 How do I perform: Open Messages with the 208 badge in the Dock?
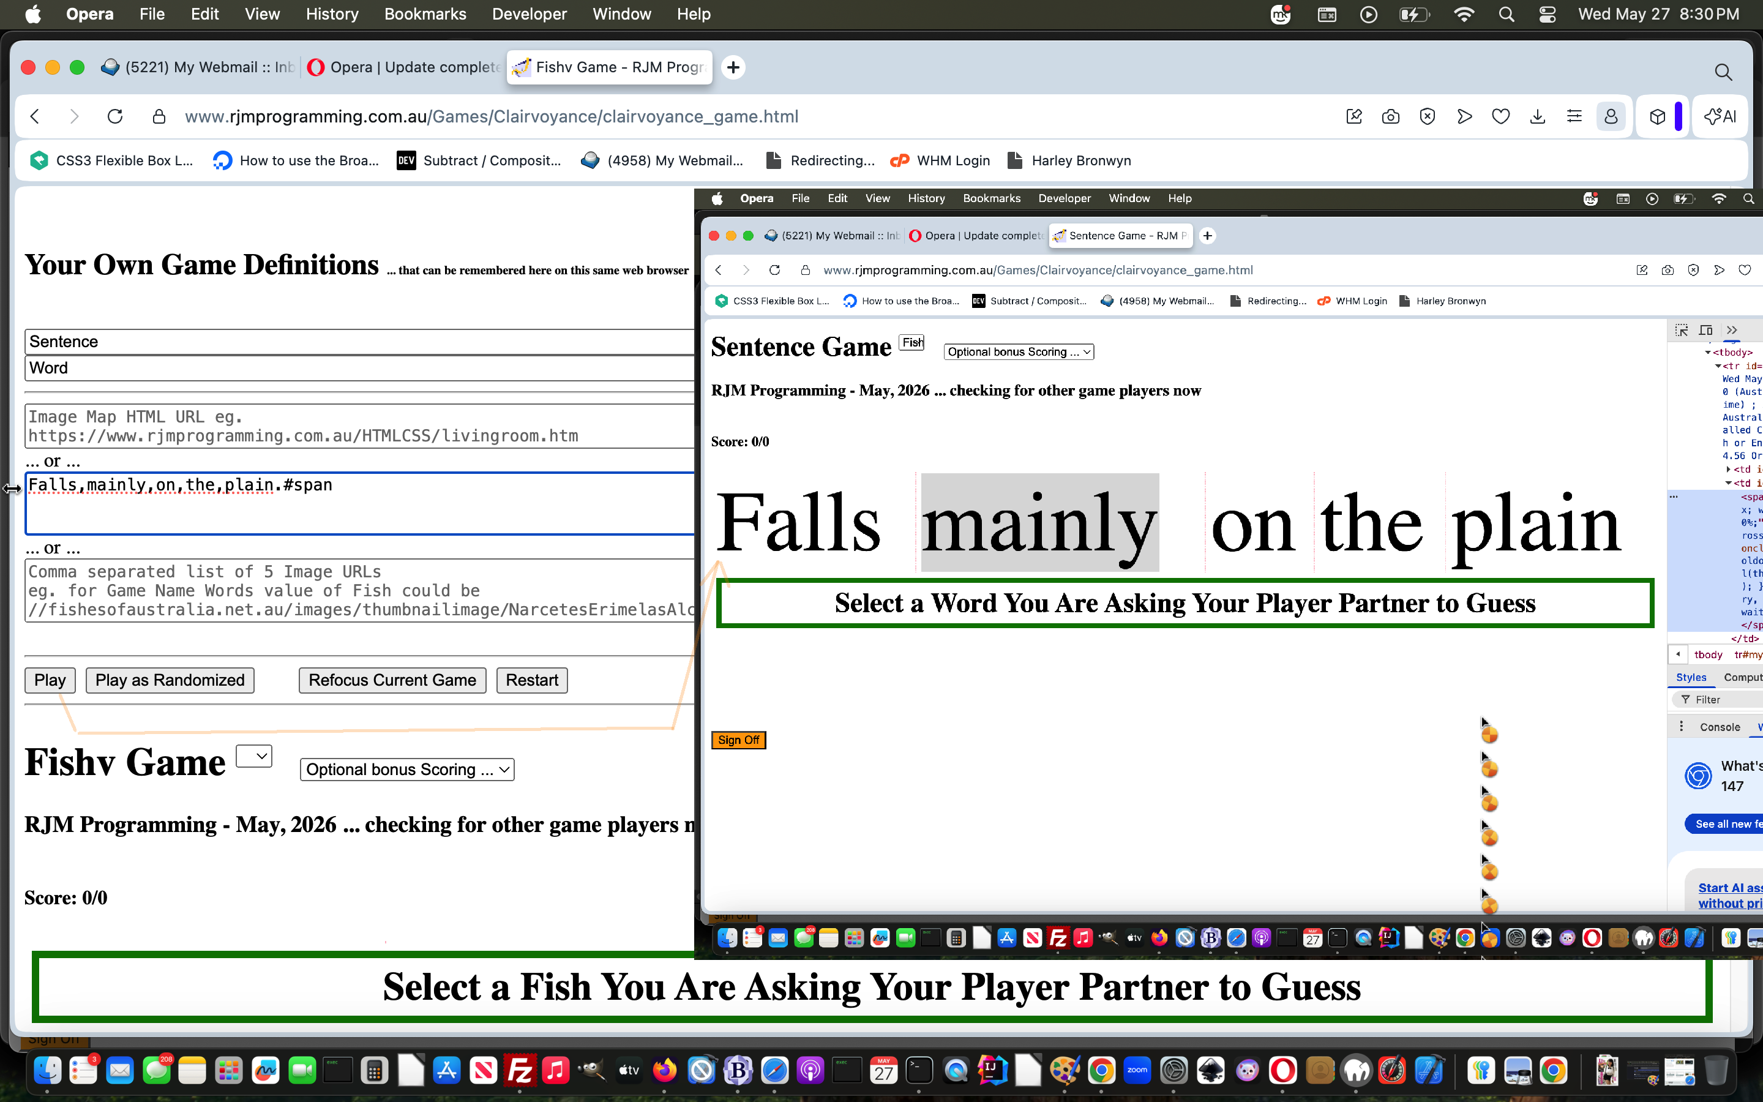156,1071
